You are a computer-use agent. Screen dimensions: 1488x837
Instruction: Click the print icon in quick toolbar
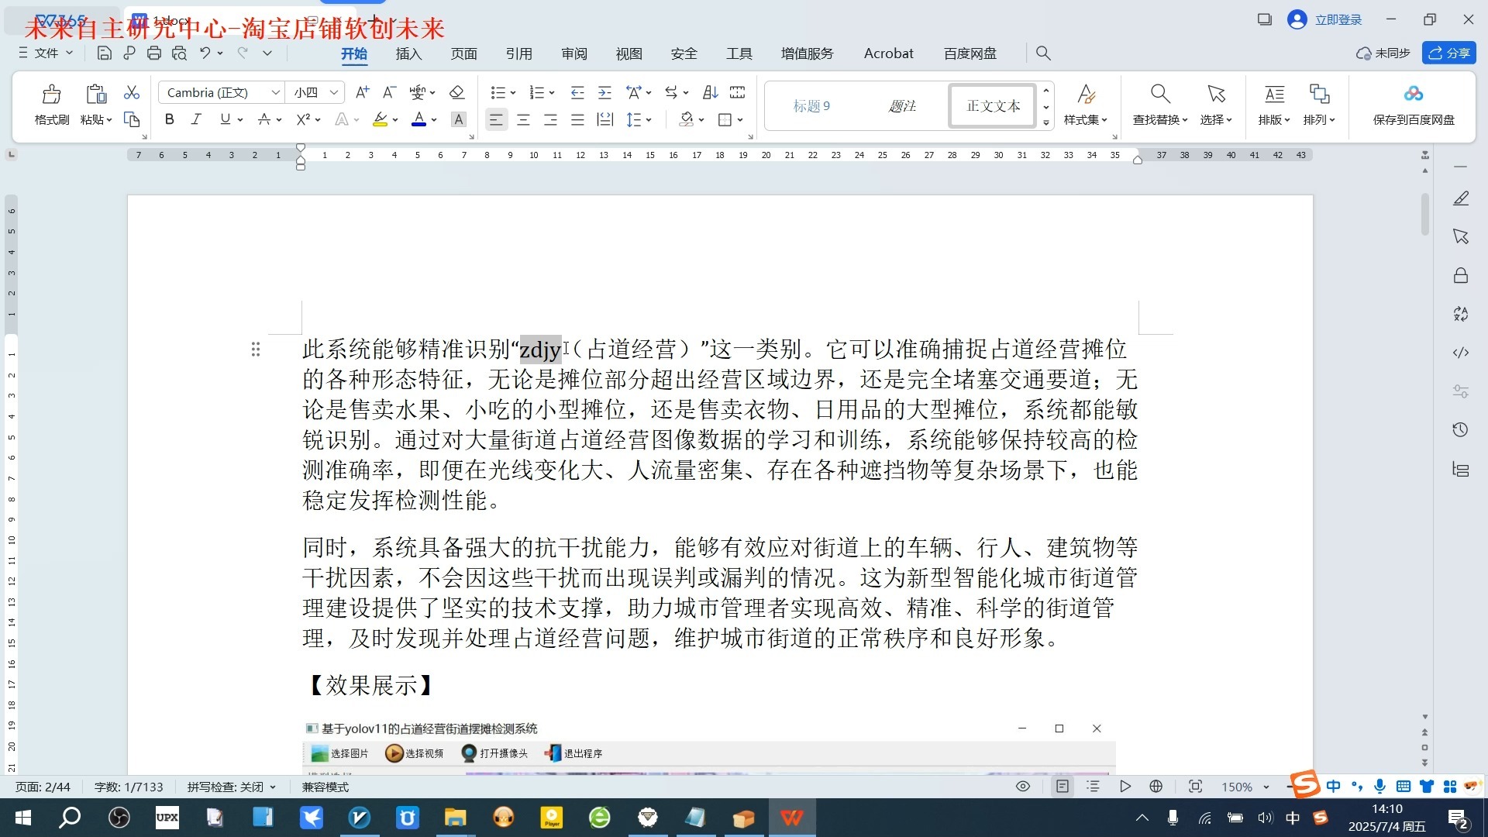point(154,53)
